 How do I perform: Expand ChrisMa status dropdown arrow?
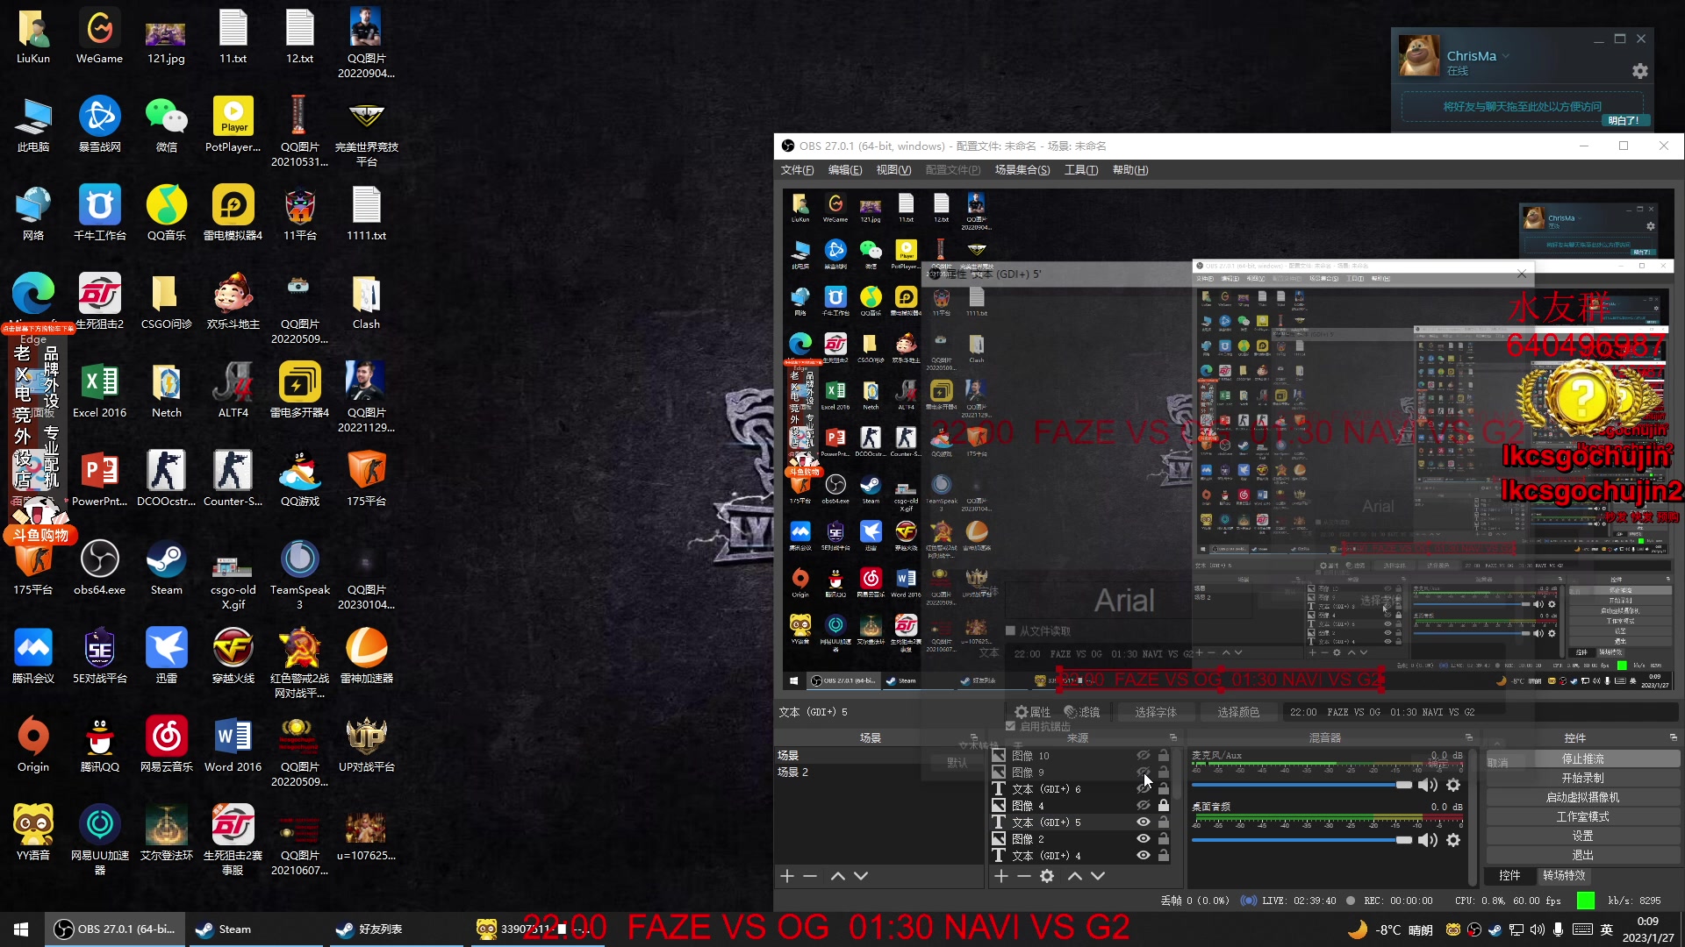pos(1506,56)
